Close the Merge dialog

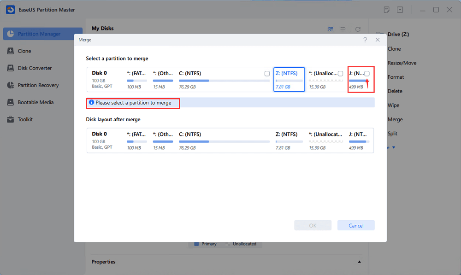(x=378, y=40)
